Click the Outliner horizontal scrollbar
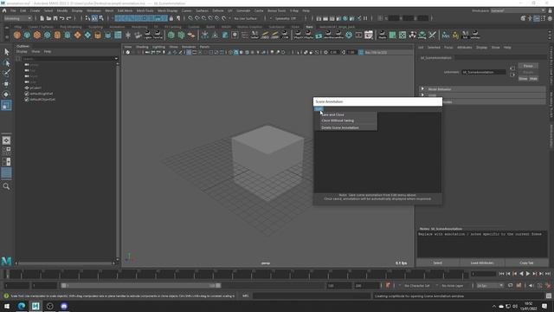 click(x=65, y=263)
